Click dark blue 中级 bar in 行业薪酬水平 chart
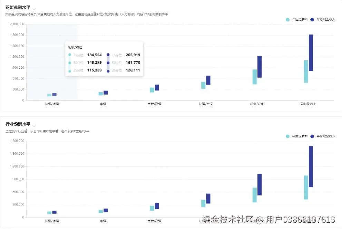 click(x=106, y=211)
